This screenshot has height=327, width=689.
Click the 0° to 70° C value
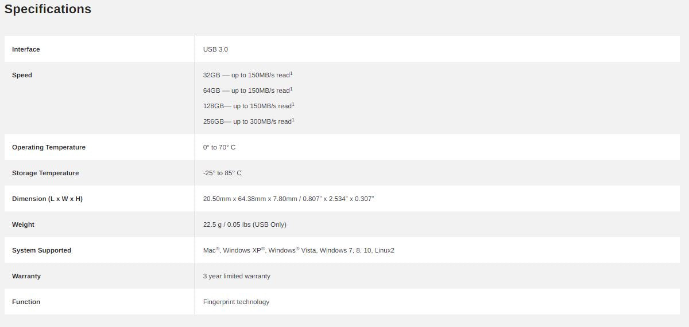tap(219, 147)
